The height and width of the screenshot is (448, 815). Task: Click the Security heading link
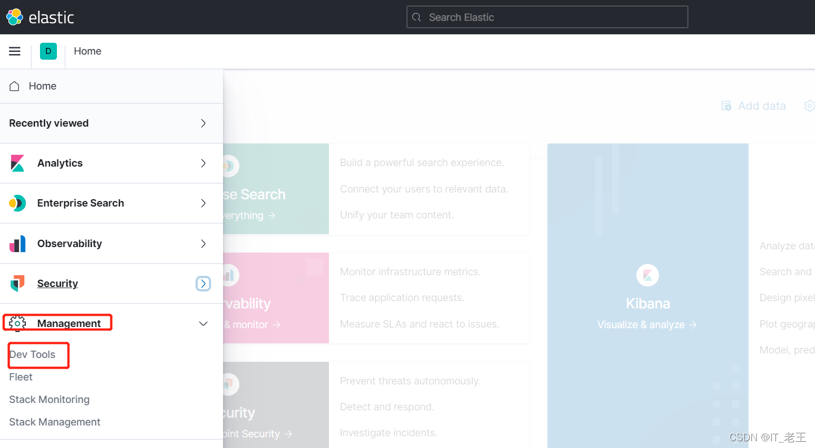(x=57, y=284)
